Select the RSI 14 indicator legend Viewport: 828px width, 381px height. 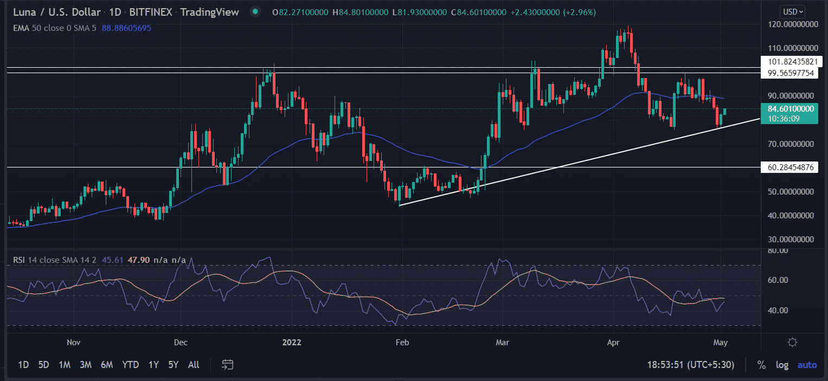click(54, 260)
